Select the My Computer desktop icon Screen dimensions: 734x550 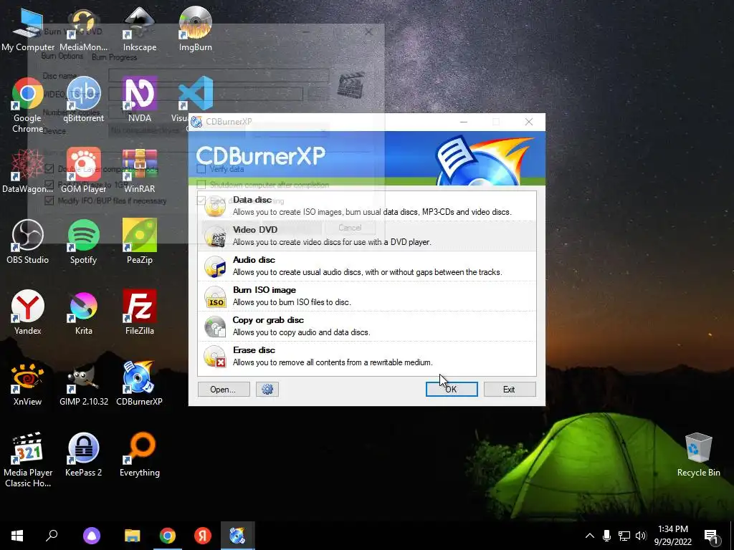(28, 30)
